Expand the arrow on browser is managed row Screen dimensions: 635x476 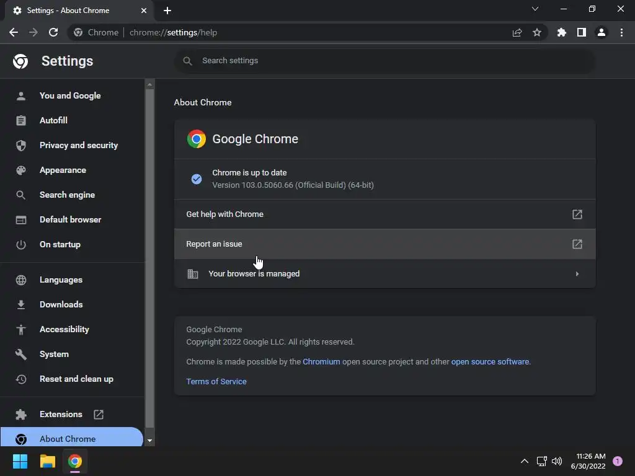pyautogui.click(x=577, y=274)
